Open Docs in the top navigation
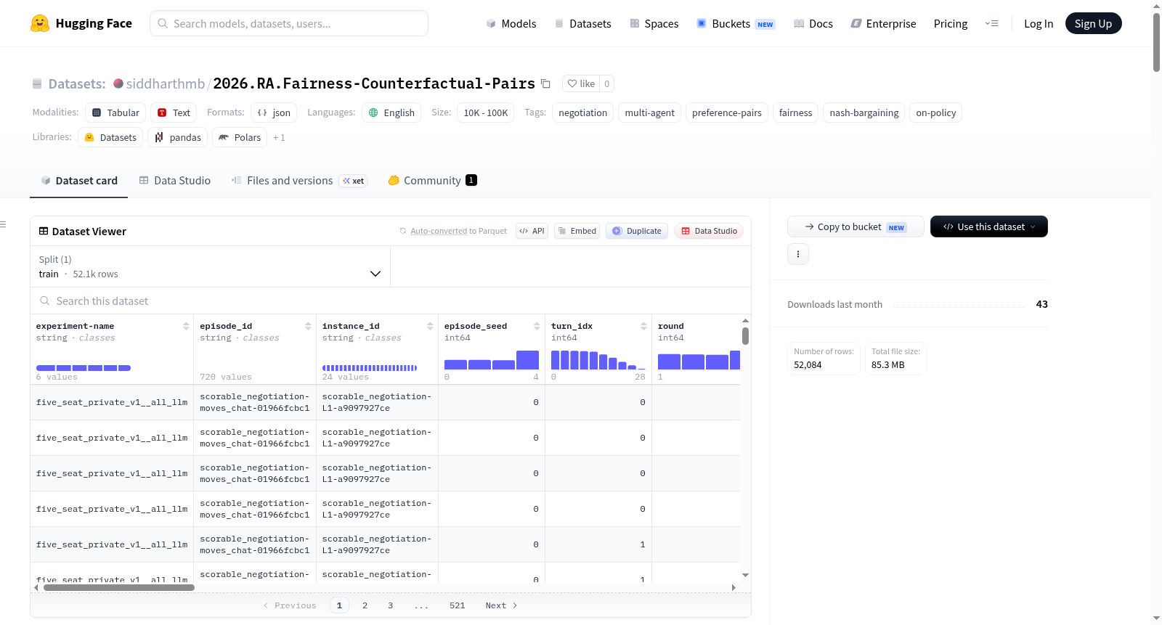 click(813, 23)
